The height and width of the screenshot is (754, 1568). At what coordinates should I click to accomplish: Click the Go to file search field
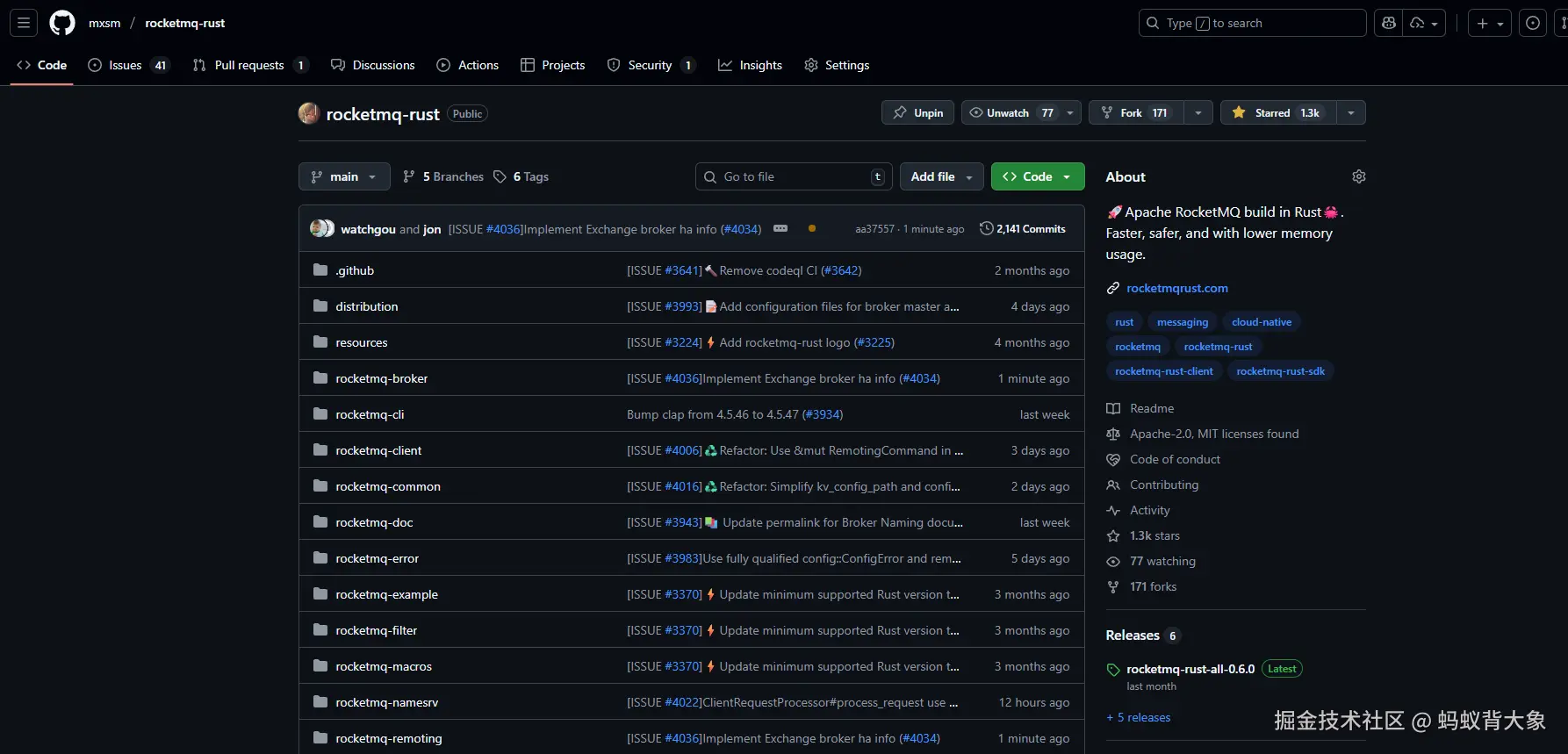point(793,176)
